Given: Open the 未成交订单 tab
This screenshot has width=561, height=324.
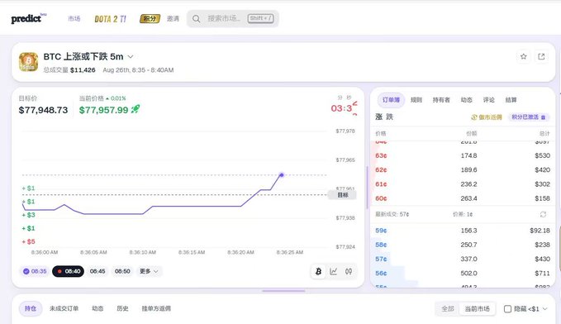Looking at the screenshot, I should [x=64, y=308].
